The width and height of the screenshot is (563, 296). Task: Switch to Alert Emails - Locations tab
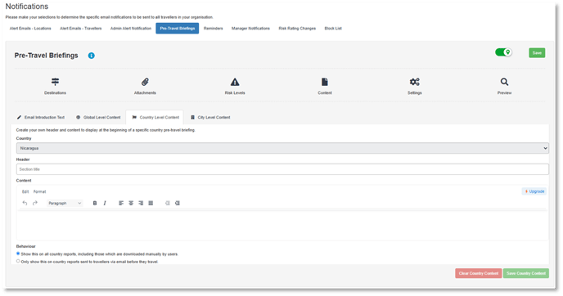point(30,29)
